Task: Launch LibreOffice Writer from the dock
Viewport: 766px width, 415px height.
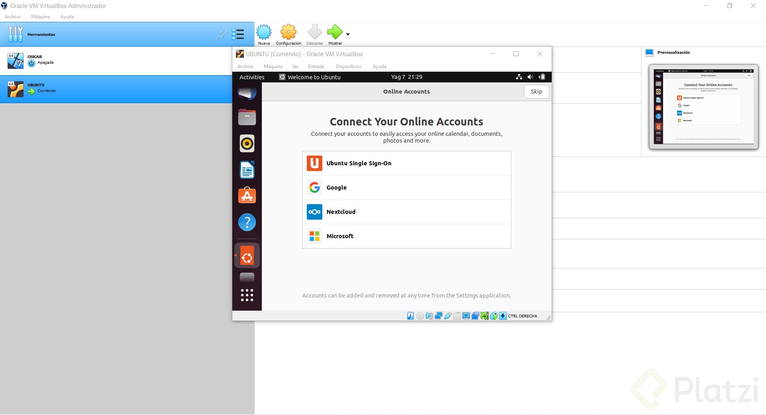Action: coord(247,170)
